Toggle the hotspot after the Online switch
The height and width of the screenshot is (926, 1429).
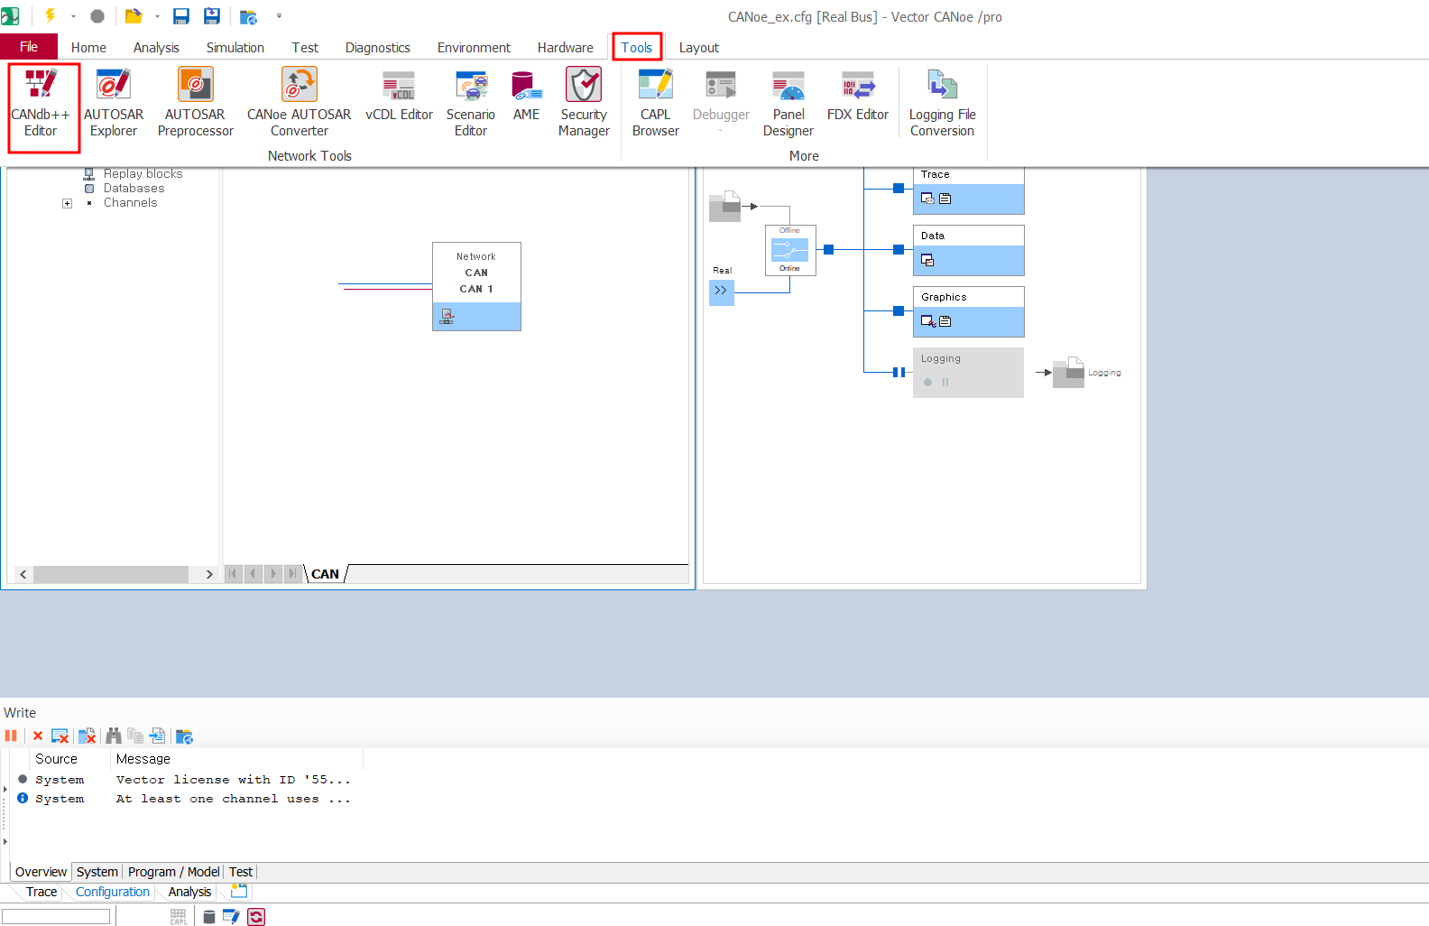tap(829, 249)
